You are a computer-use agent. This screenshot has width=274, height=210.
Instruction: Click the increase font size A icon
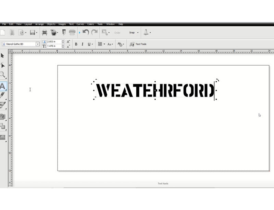pyautogui.click(x=68, y=42)
